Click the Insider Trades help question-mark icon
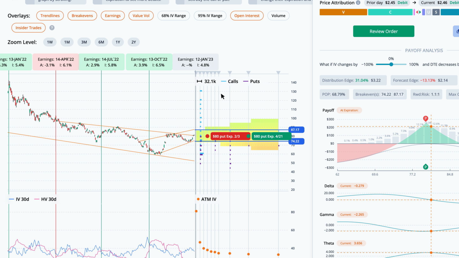Image resolution: width=459 pixels, height=258 pixels. pos(52,28)
